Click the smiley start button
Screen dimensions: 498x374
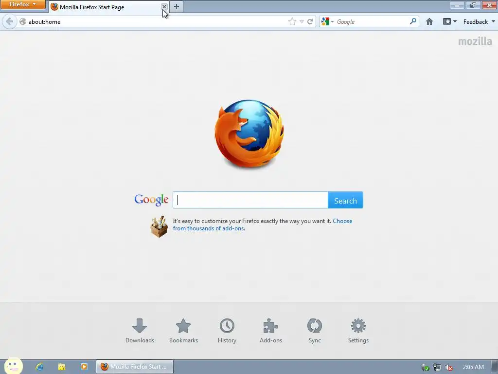pos(13,366)
